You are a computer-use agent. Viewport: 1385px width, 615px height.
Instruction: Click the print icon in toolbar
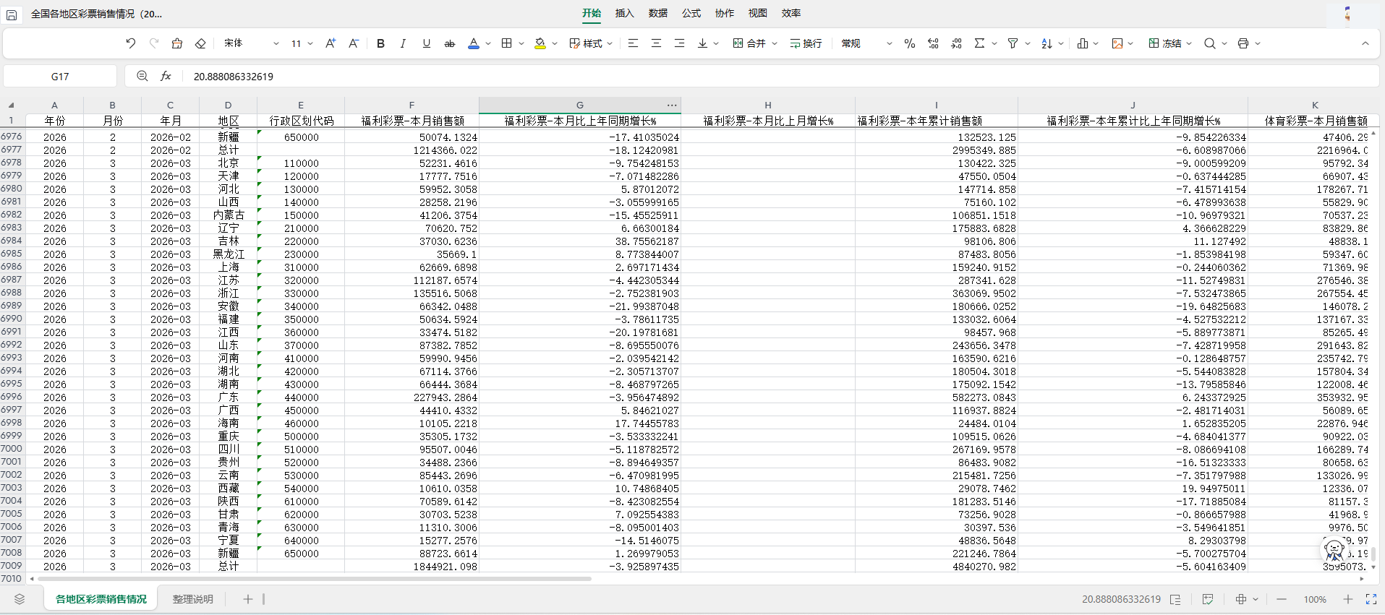(x=1243, y=43)
